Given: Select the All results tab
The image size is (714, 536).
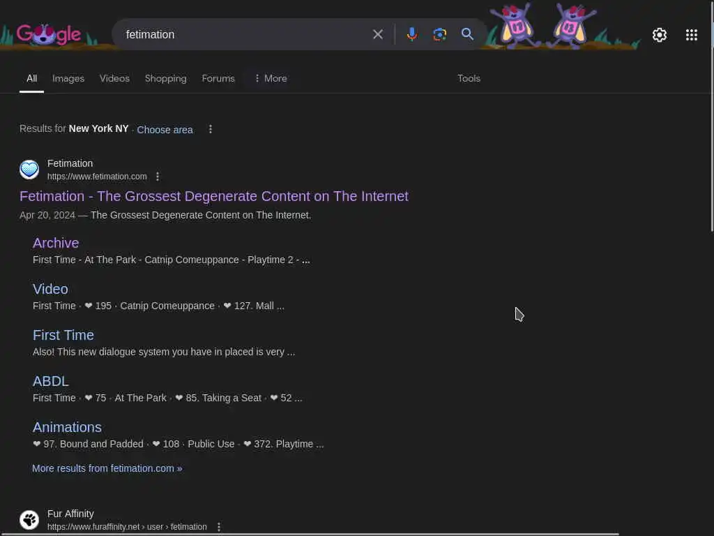Looking at the screenshot, I should [x=31, y=78].
